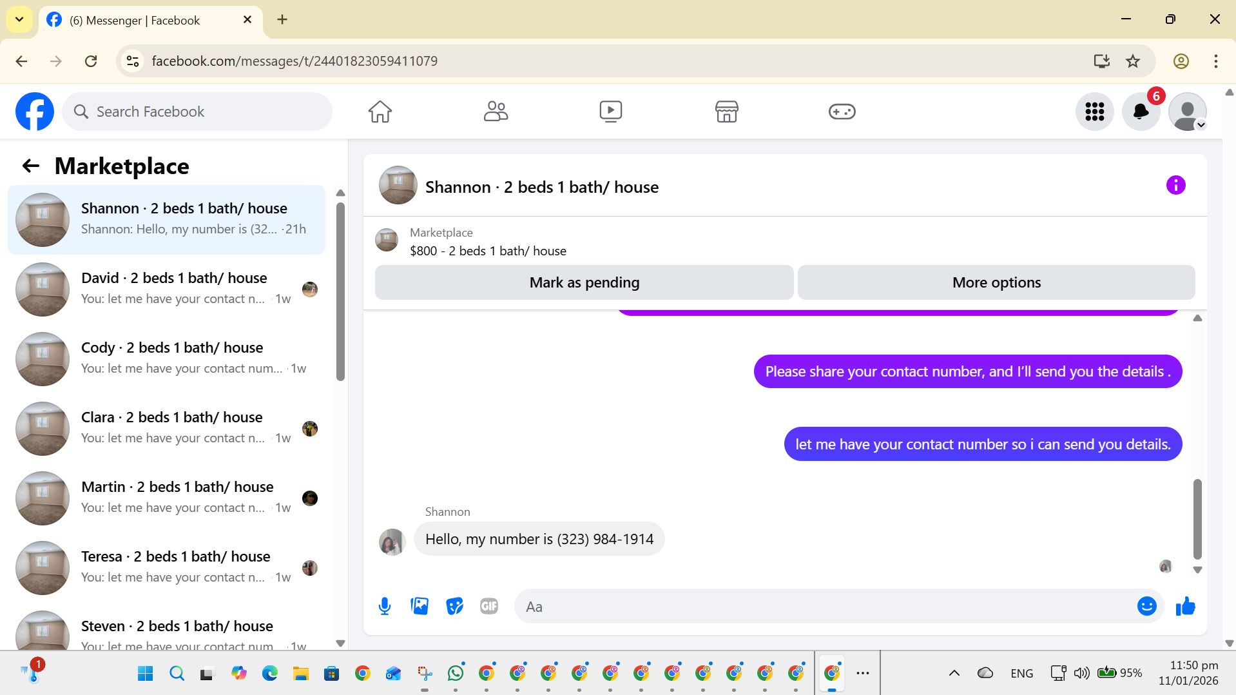
Task: Open Chrome three-dot menu
Action: click(1215, 61)
